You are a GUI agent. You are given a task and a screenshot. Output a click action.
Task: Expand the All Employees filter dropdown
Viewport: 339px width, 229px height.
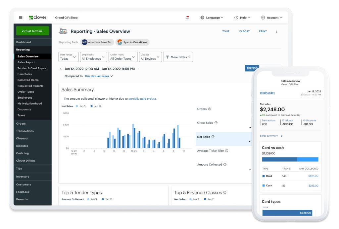[93, 57]
